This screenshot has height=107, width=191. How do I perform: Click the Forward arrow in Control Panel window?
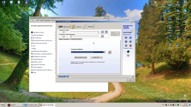[x=34, y=21]
